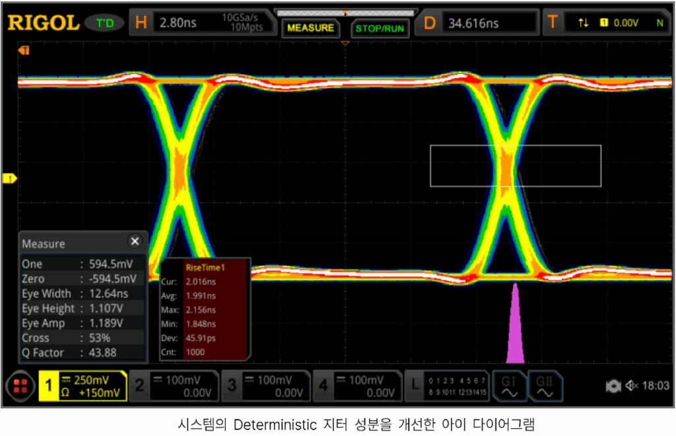Click the camera screenshot icon
Image resolution: width=676 pixels, height=436 pixels.
(x=613, y=386)
